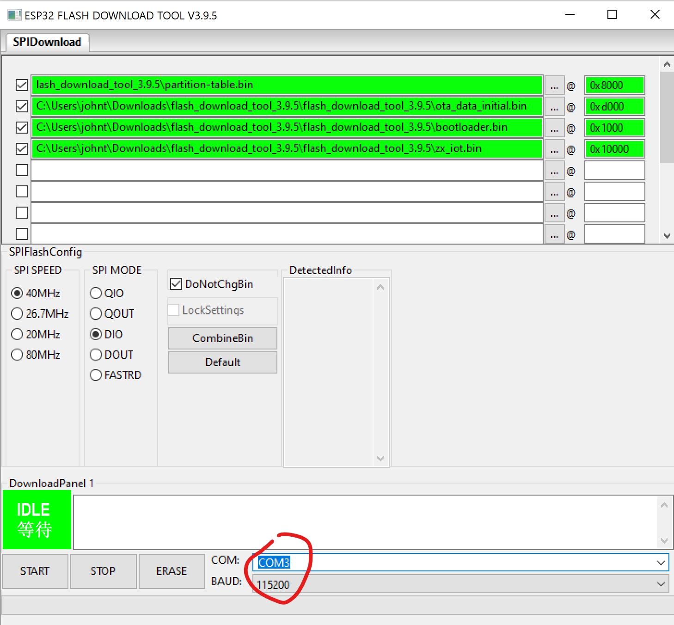The height and width of the screenshot is (625, 674).
Task: Click download log scroll down arrow
Action: pos(664,540)
